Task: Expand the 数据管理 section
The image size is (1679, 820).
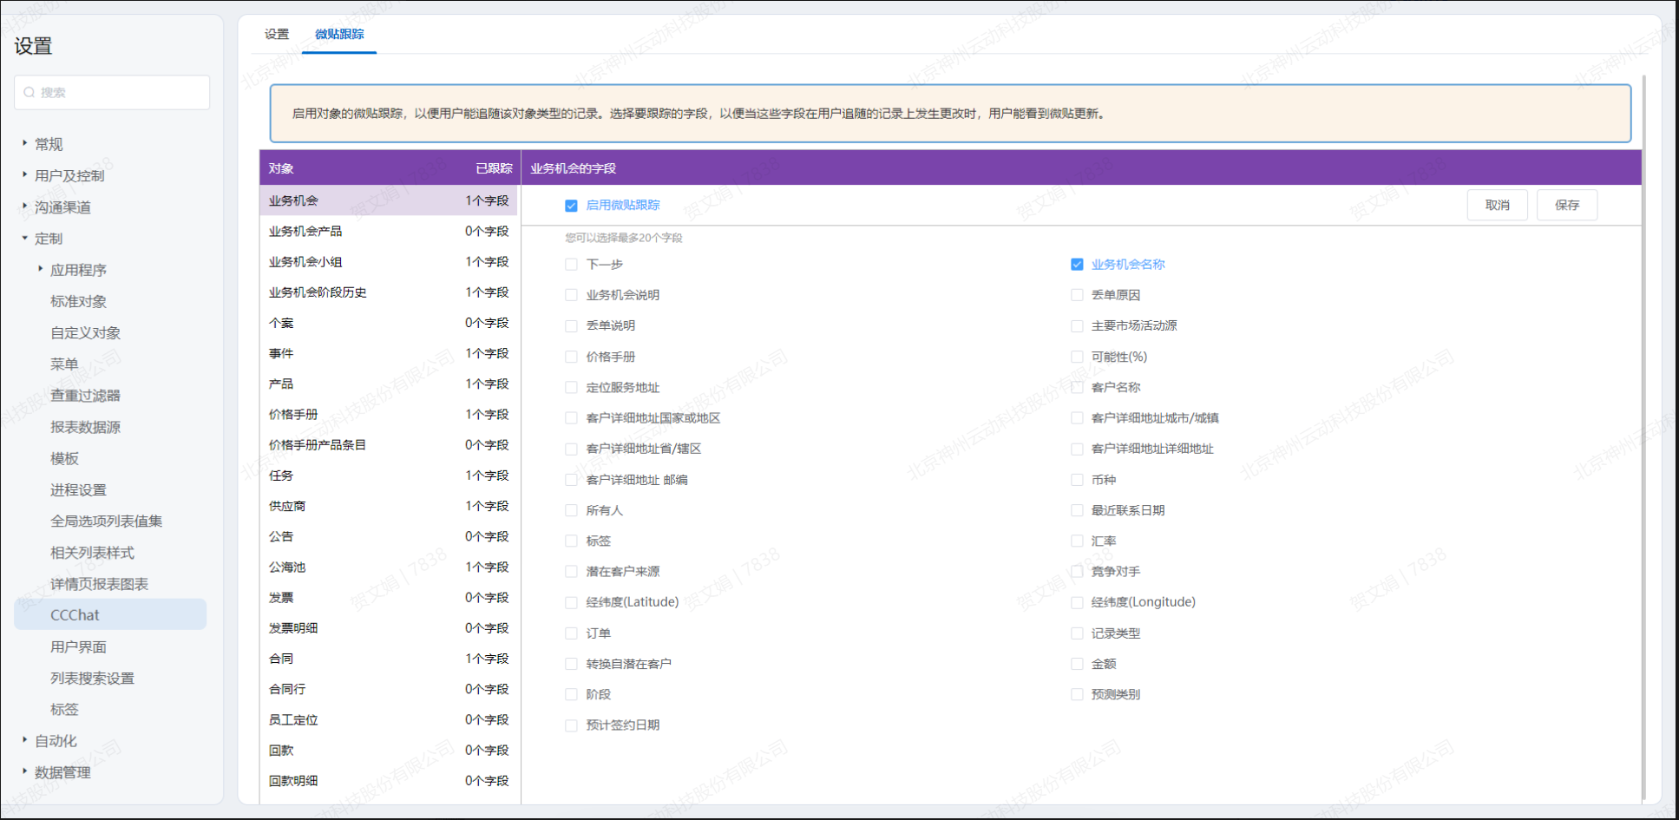Action: (24, 771)
